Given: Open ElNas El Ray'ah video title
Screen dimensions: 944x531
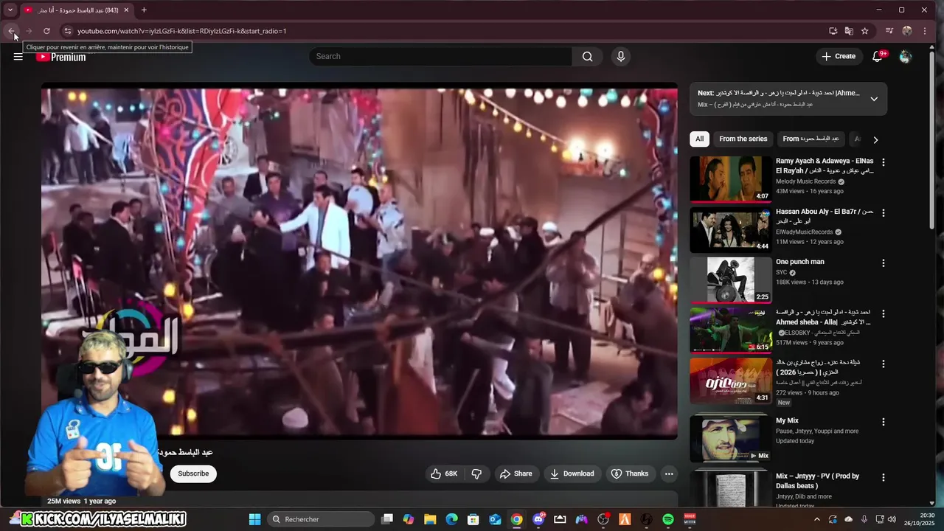Looking at the screenshot, I should click(824, 166).
